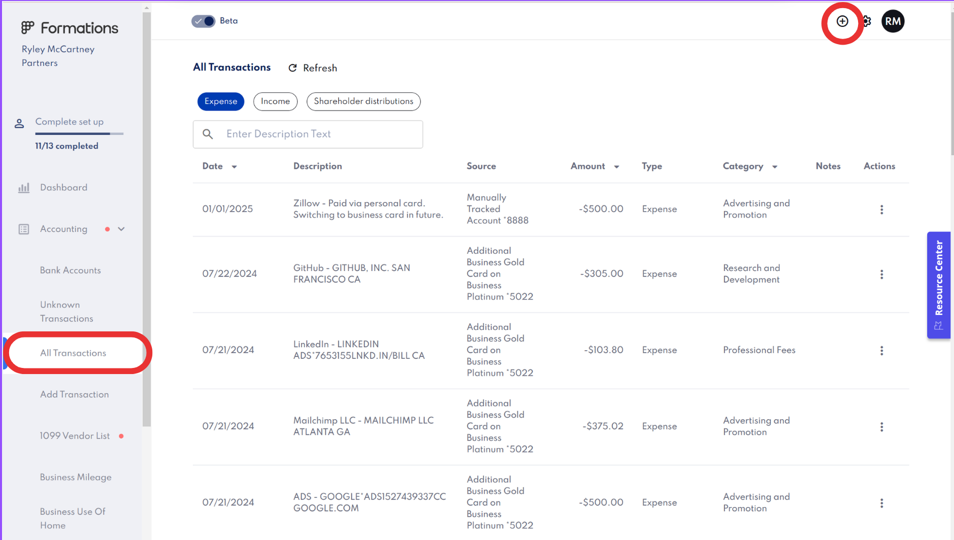Click the Complete set up progress bar
954x540 pixels.
point(79,133)
